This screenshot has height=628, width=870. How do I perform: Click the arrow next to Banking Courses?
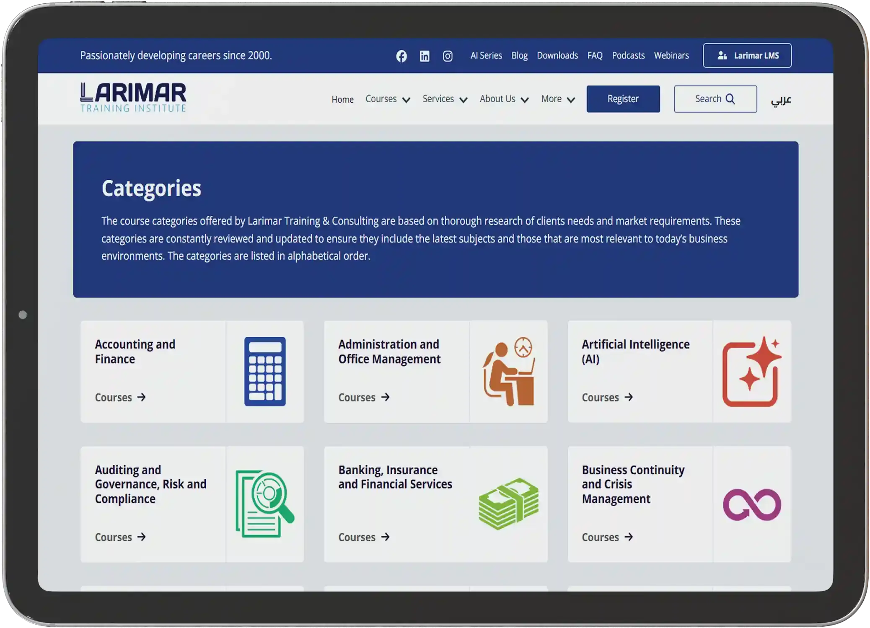tap(385, 537)
